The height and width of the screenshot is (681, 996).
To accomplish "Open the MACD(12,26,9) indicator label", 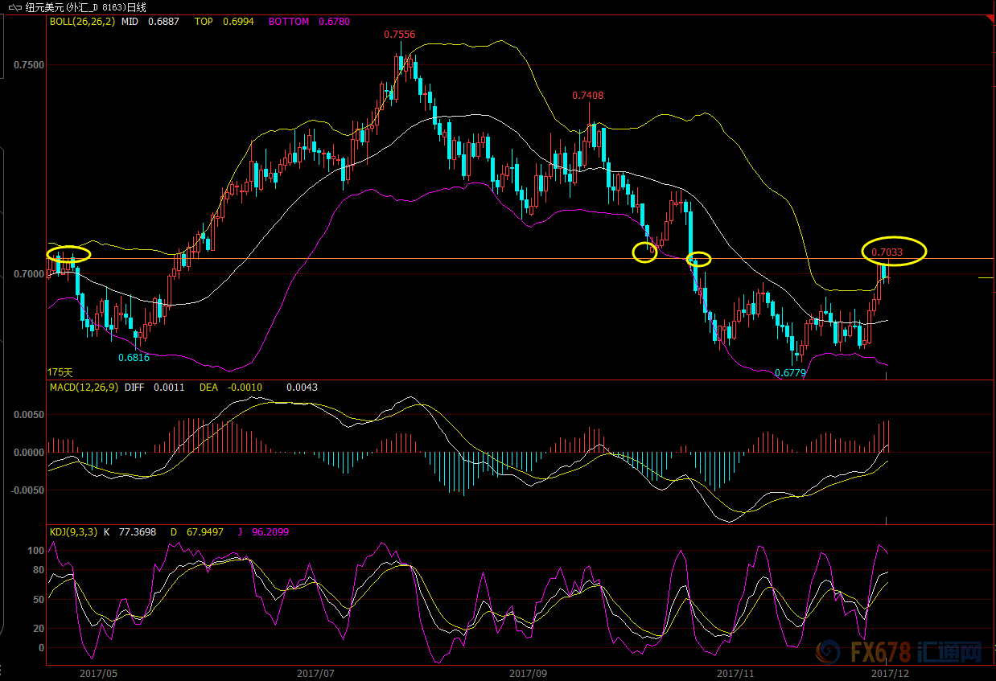I will [84, 388].
